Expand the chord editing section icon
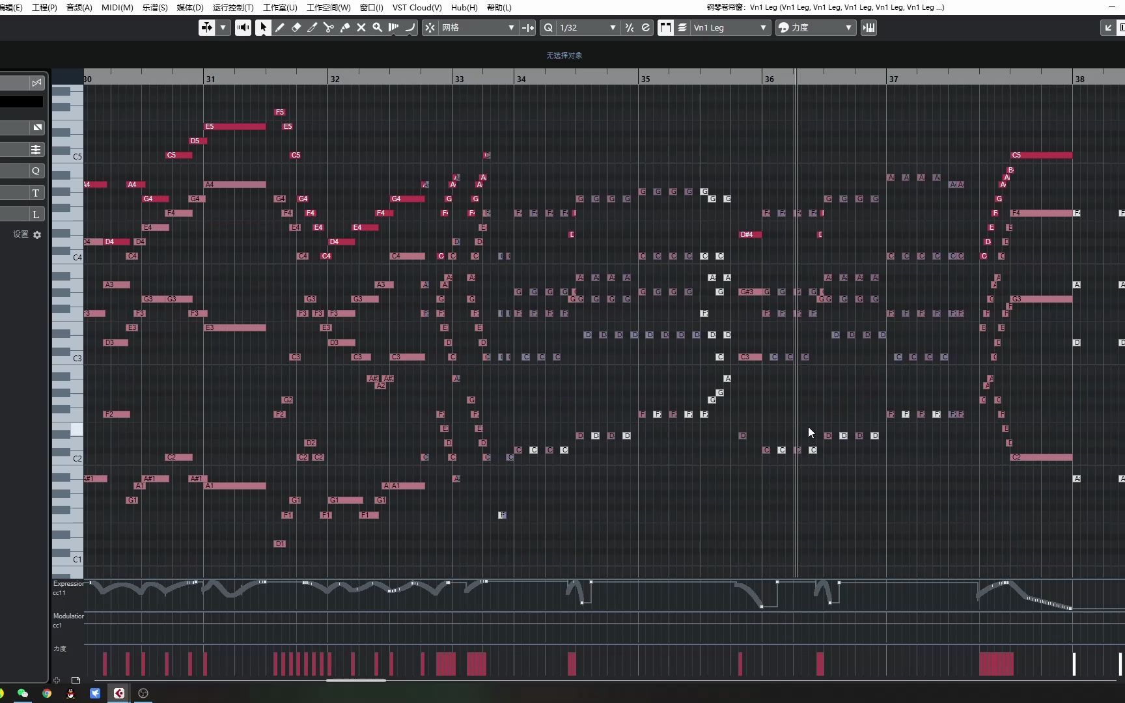Viewport: 1125px width, 703px height. (37, 127)
